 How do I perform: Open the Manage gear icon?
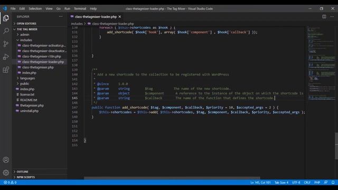[x=6, y=173]
